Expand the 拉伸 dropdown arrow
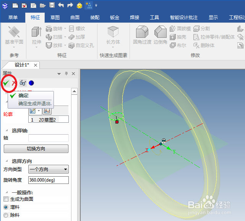 (x=37, y=47)
